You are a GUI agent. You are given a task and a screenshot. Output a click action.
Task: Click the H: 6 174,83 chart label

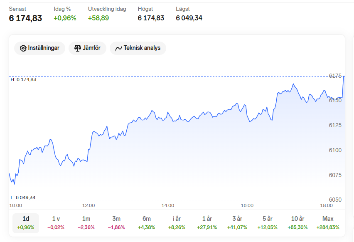(24, 79)
